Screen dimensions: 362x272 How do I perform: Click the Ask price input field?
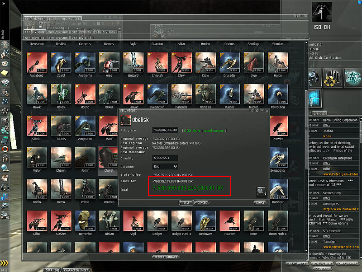click(165, 130)
